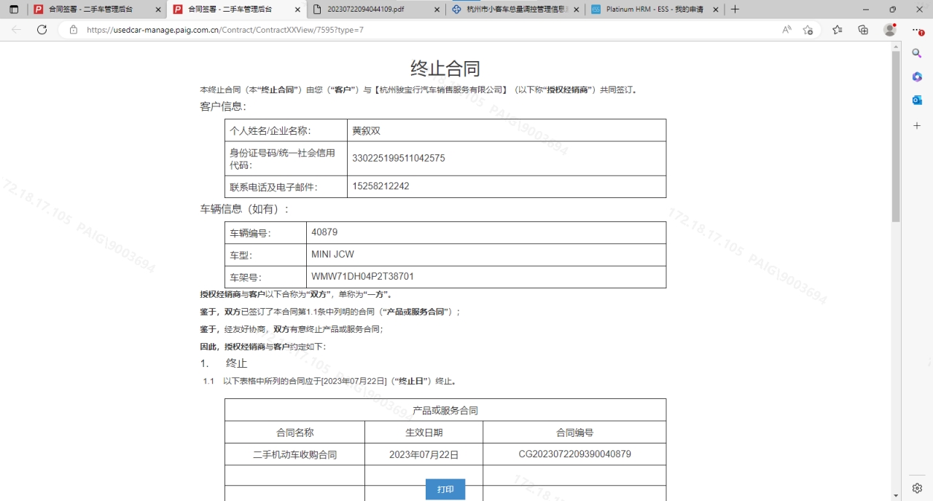Click the 终止合同 heading

coord(445,68)
